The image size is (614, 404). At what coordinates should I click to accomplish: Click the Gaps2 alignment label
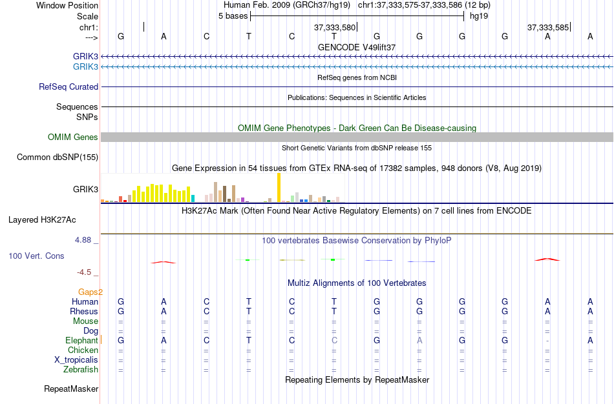pyautogui.click(x=90, y=292)
